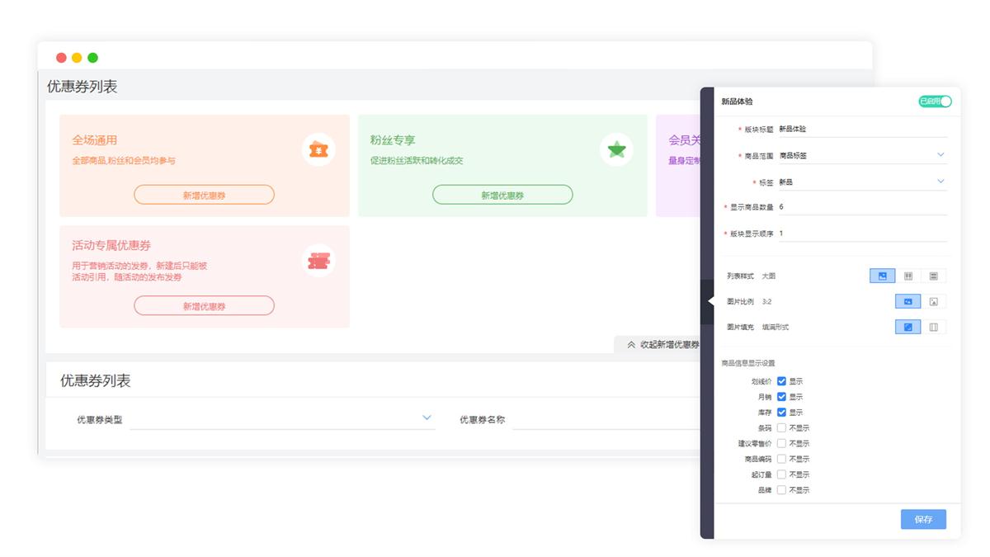Image resolution: width=990 pixels, height=557 pixels.
Task: Select the fill (填满形式) image fill icon
Action: click(x=907, y=327)
